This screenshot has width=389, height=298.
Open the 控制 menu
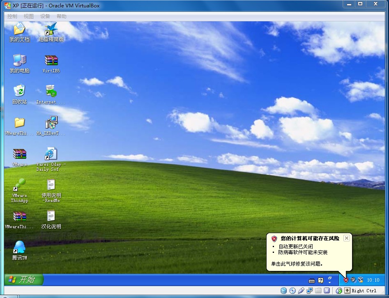point(12,16)
